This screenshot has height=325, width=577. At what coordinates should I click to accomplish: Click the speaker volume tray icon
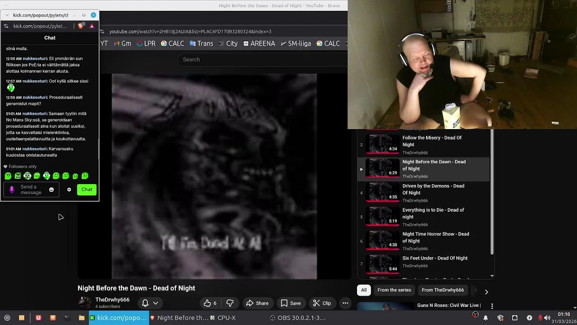(547, 318)
